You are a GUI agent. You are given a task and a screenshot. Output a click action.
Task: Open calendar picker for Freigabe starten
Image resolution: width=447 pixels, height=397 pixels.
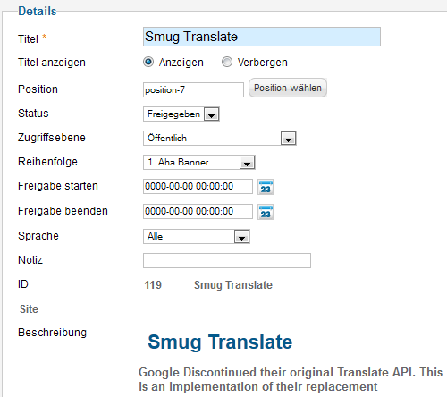pos(266,187)
